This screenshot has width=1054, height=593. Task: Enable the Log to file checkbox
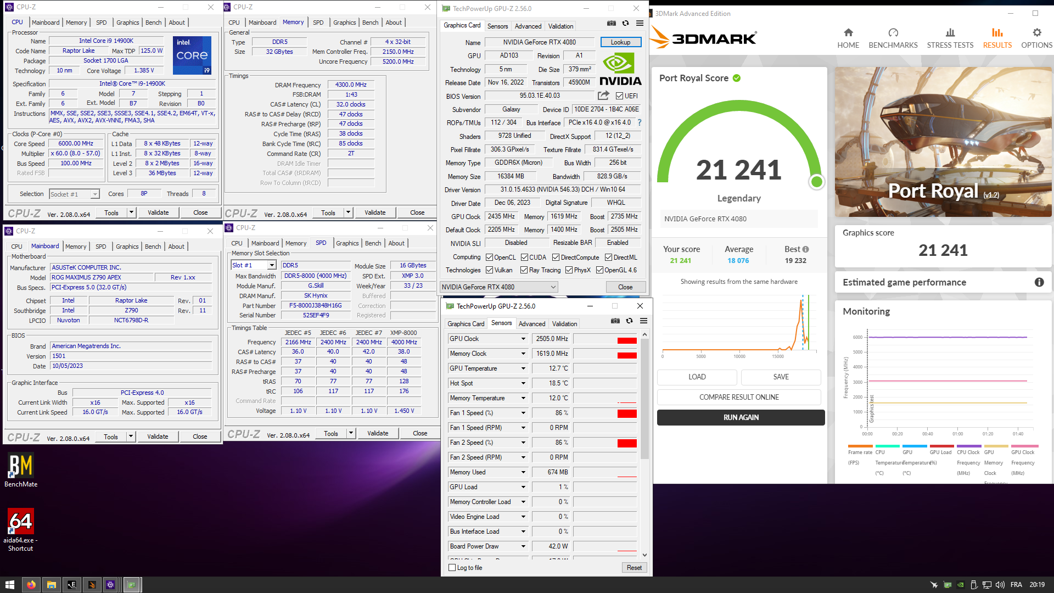coord(452,568)
